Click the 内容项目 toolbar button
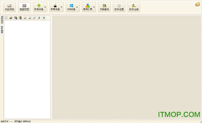 [x=9, y=7]
